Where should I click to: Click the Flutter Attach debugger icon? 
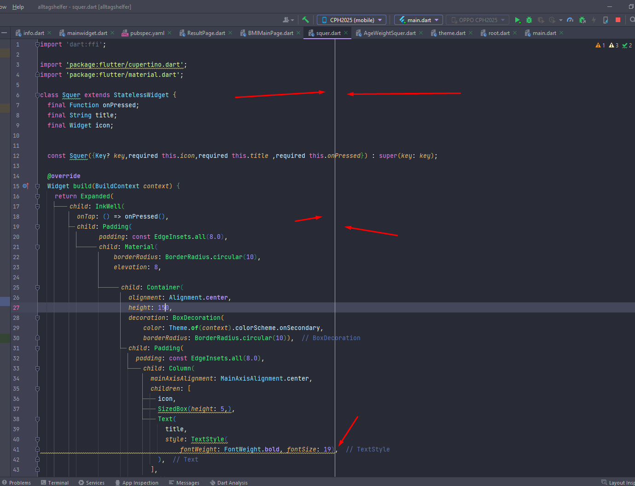pos(582,20)
